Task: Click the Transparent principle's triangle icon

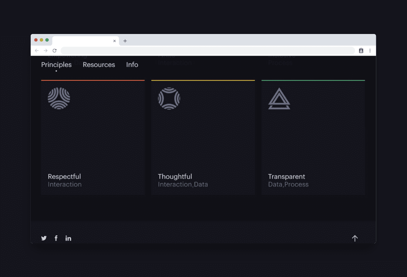Action: (x=279, y=99)
